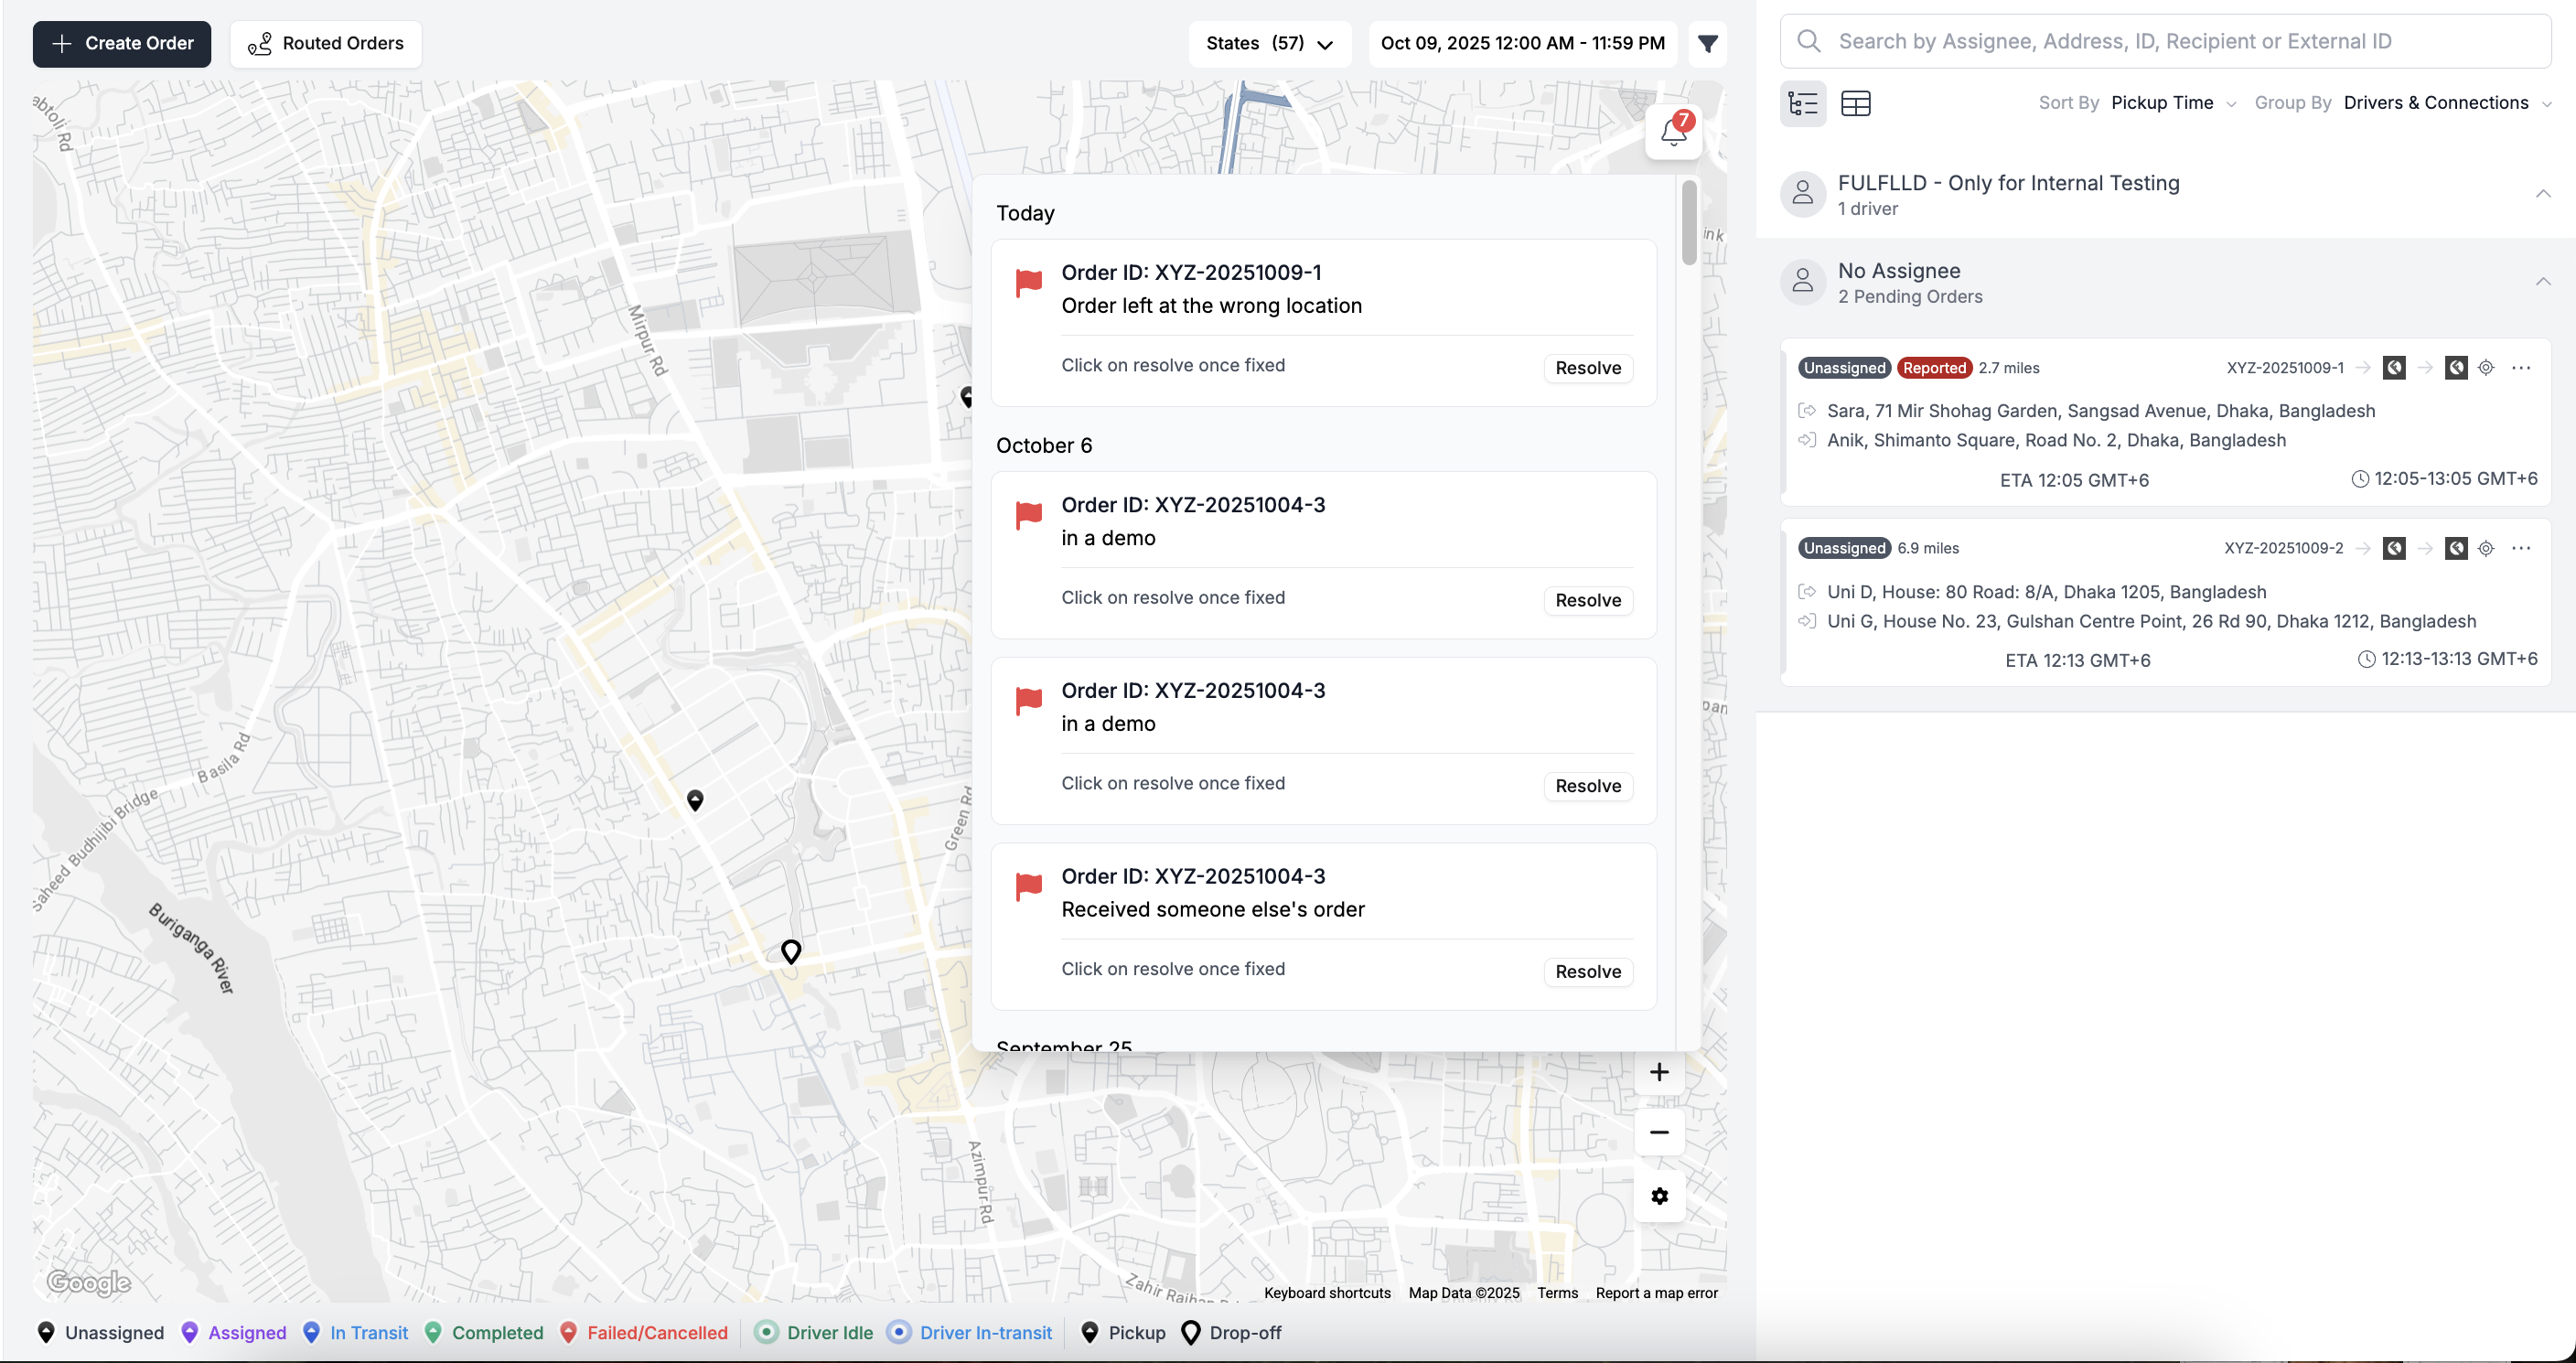Locate order XYZ-20251009-1 on the map

click(x=2486, y=368)
